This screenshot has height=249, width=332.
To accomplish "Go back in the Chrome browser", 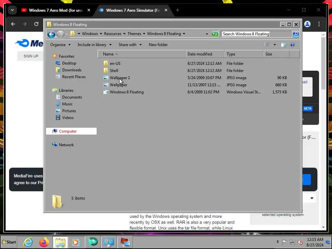I will (13, 24).
